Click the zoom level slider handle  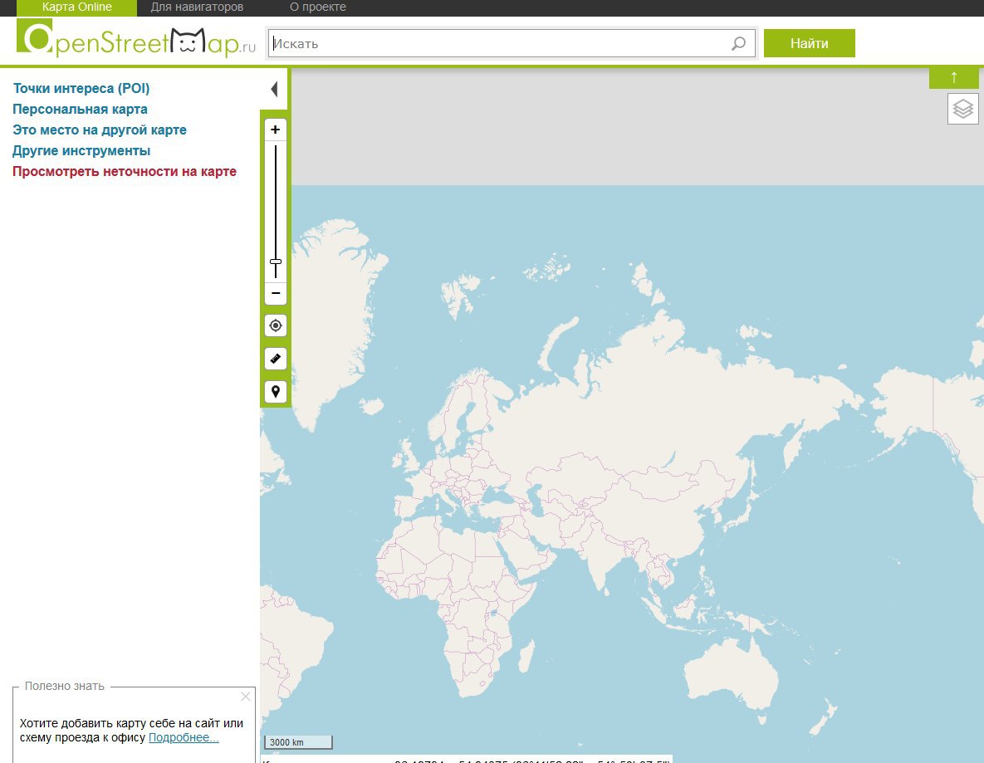click(276, 262)
